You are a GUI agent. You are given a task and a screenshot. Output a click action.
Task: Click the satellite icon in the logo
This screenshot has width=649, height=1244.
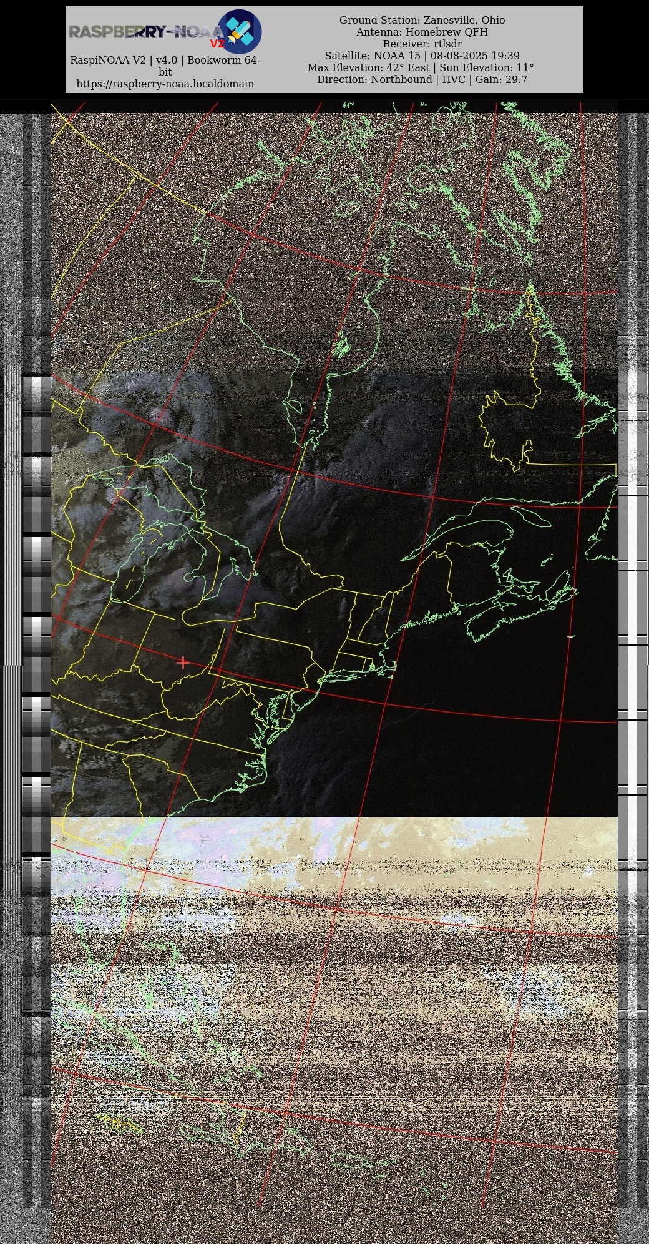pyautogui.click(x=240, y=31)
